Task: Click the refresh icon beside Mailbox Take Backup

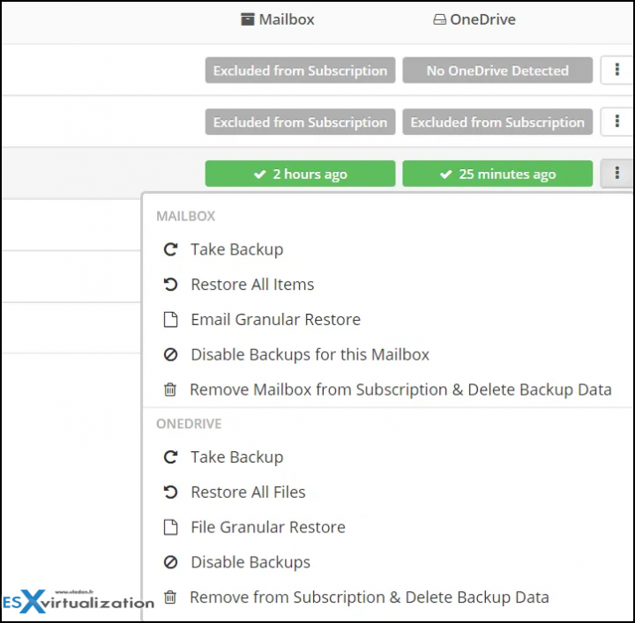Action: click(x=170, y=249)
